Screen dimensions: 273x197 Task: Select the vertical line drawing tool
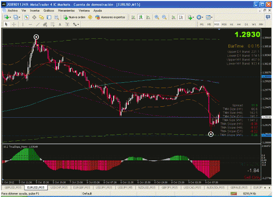(23, 24)
